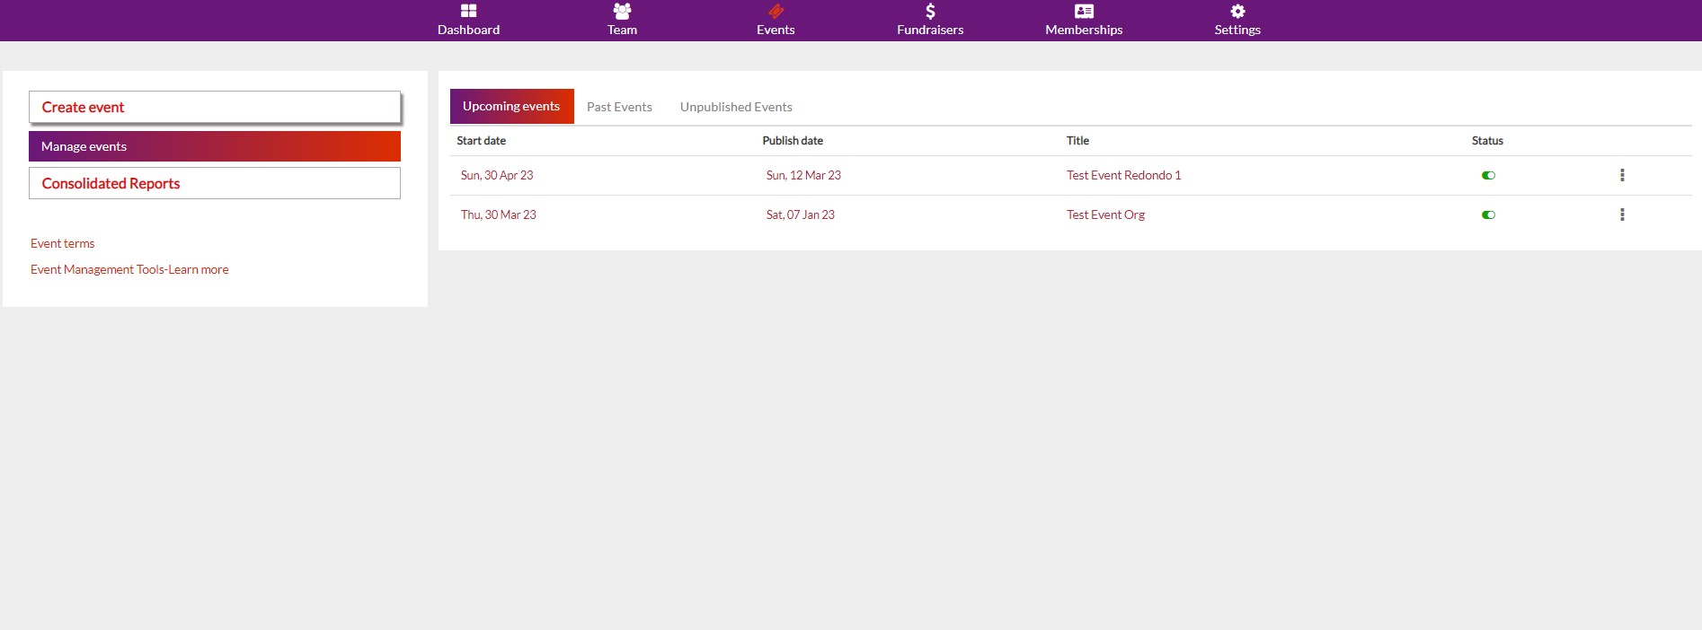Image resolution: width=1702 pixels, height=630 pixels.
Task: Open the Test Event Org title
Action: pyautogui.click(x=1105, y=214)
